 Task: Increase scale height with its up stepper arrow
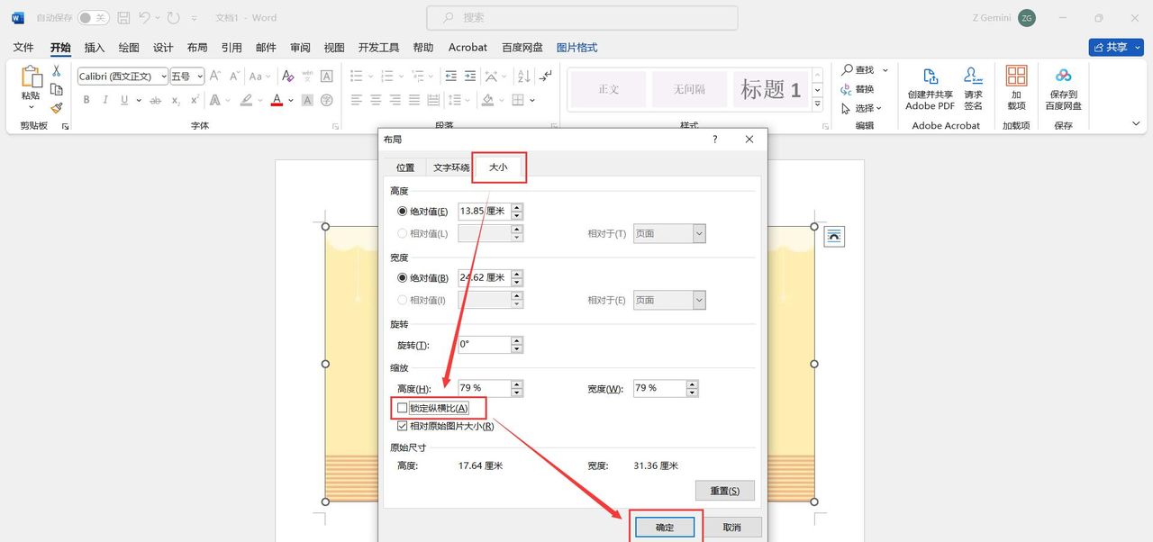516,384
